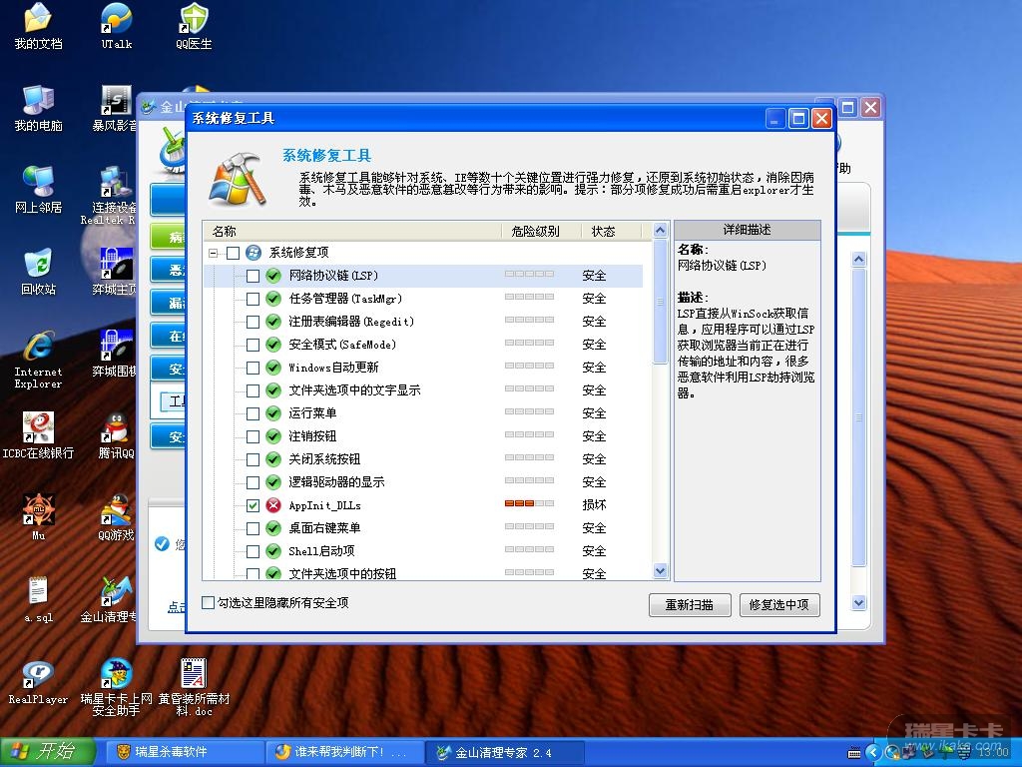Launch 金山清理专家 desktop shortcut
This screenshot has height=767, width=1022.
(111, 600)
